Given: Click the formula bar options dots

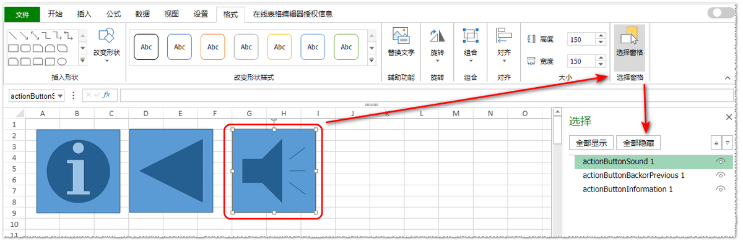Looking at the screenshot, I should tap(74, 95).
